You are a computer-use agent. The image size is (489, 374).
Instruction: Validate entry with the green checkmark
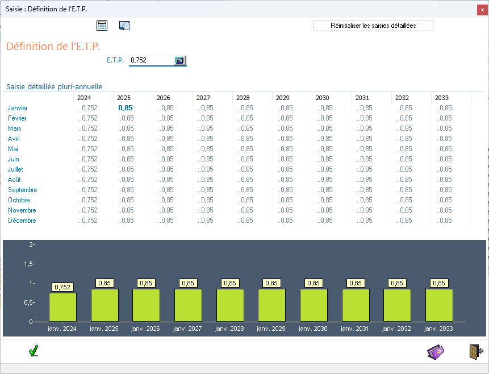34,351
